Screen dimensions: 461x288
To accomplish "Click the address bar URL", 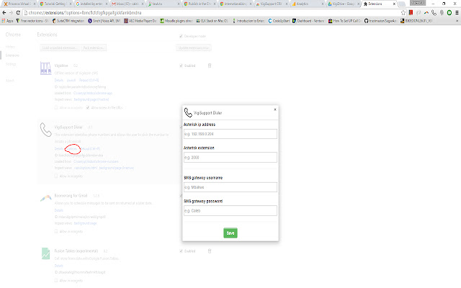I will tap(85, 13).
